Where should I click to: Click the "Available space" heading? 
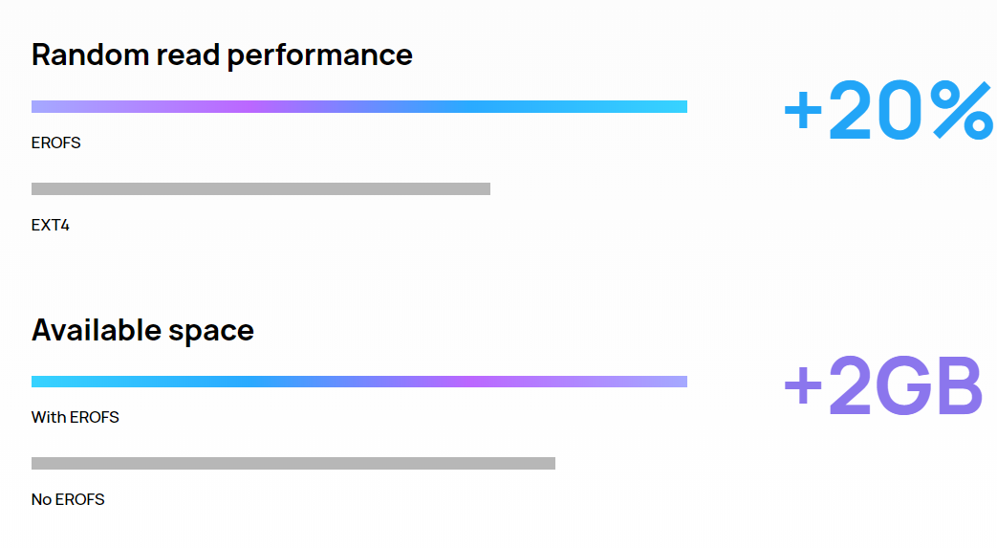coord(142,331)
